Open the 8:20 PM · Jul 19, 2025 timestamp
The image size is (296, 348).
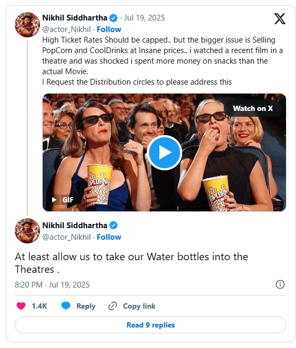(x=52, y=285)
